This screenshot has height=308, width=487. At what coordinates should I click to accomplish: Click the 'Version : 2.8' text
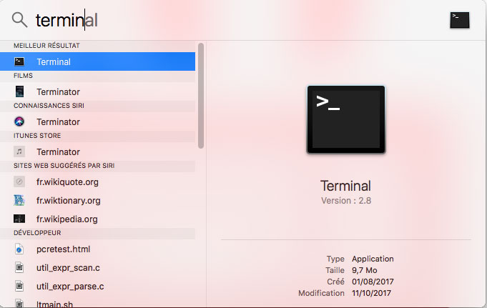[x=346, y=201]
